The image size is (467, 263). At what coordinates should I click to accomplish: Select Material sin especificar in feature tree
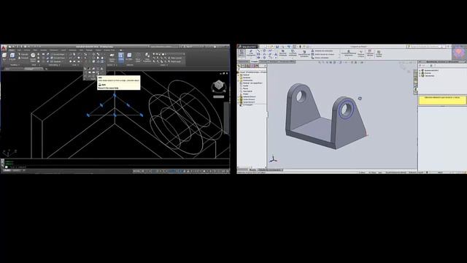pos(252,83)
